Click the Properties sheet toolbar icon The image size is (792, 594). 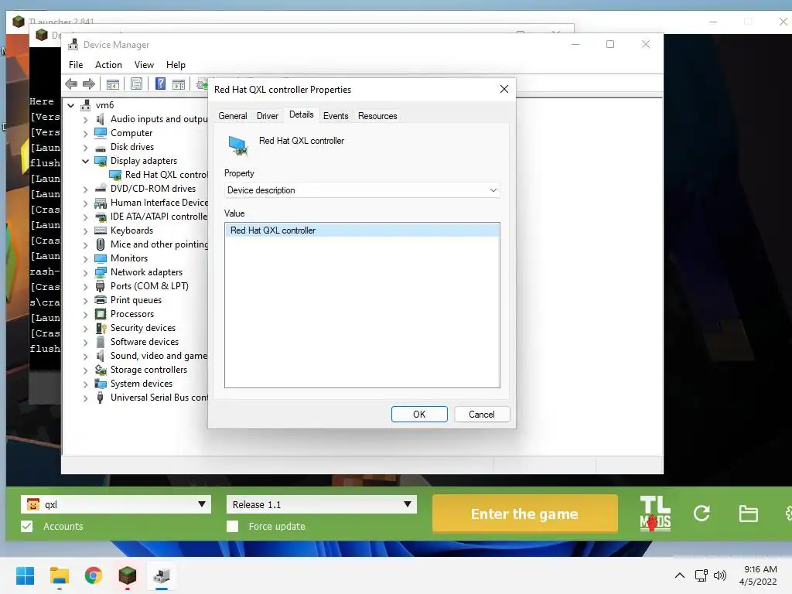136,84
